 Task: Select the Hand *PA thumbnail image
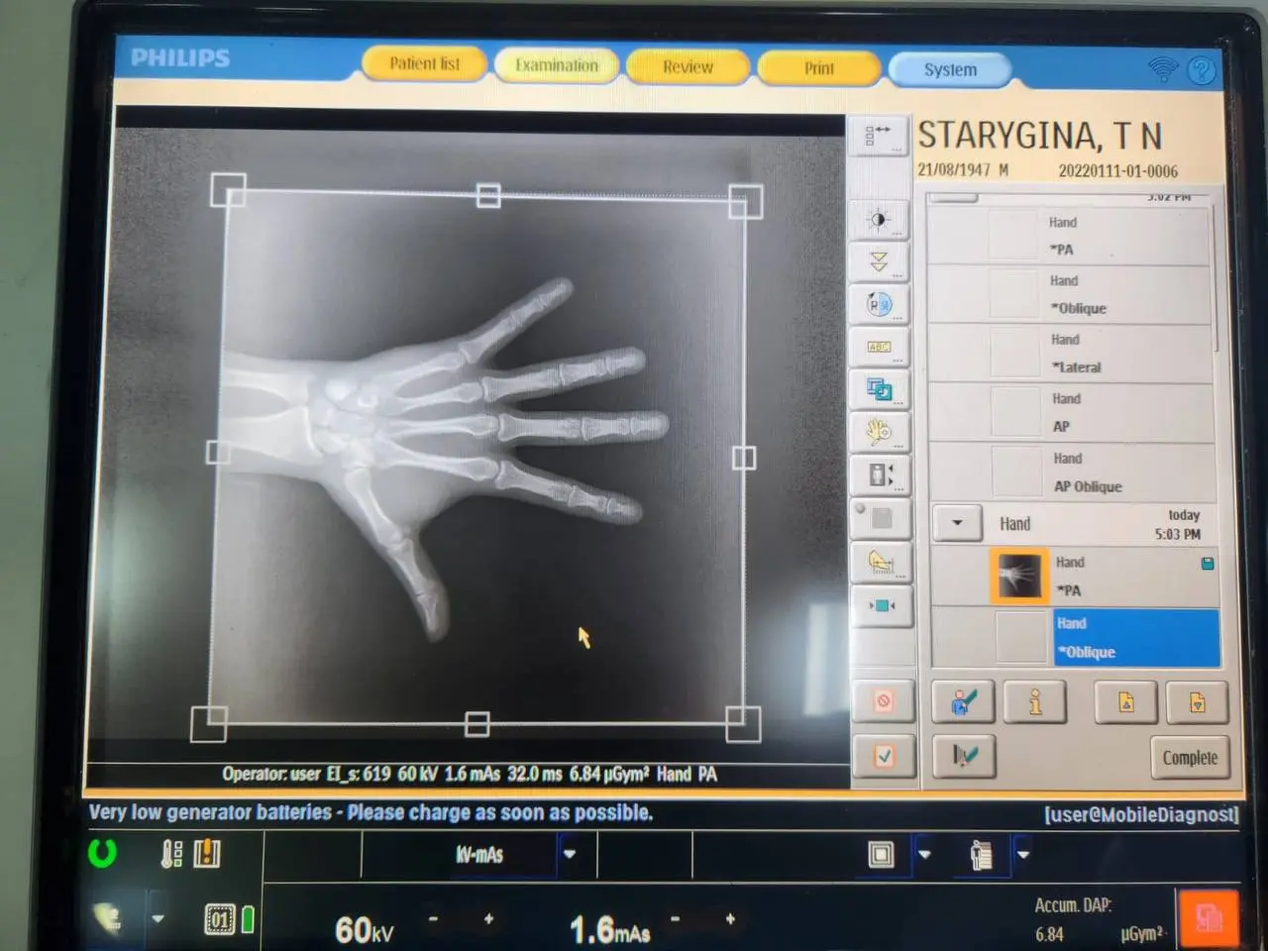click(x=1018, y=576)
